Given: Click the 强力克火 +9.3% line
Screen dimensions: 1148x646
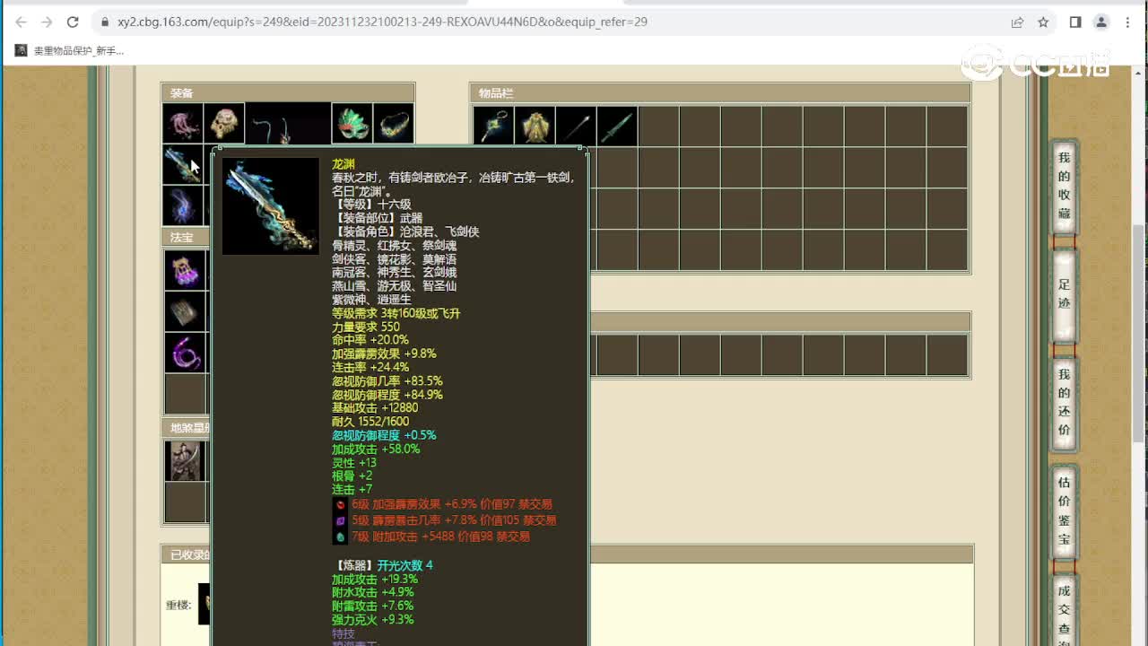Looking at the screenshot, I should pos(372,619).
